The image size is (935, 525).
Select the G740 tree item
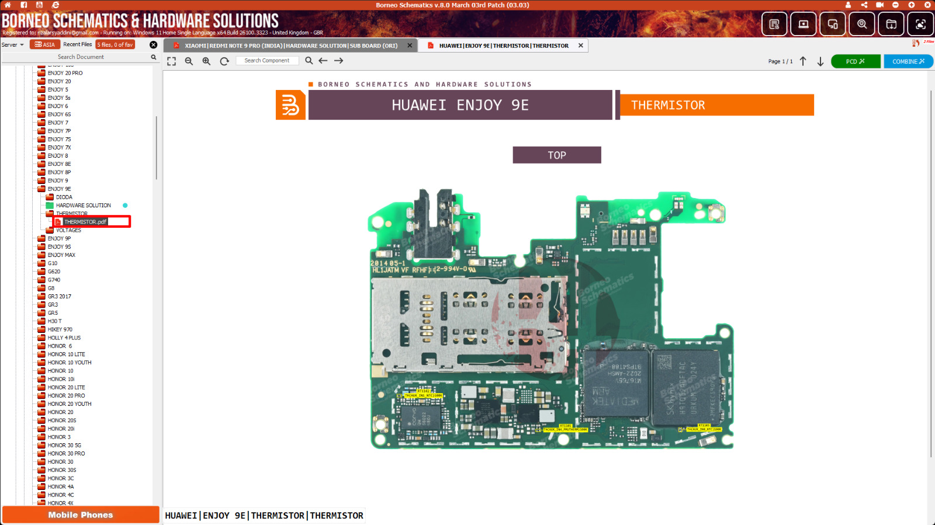(54, 280)
